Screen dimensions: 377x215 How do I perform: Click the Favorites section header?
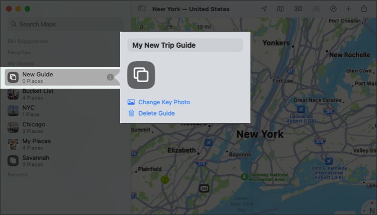[19, 52]
